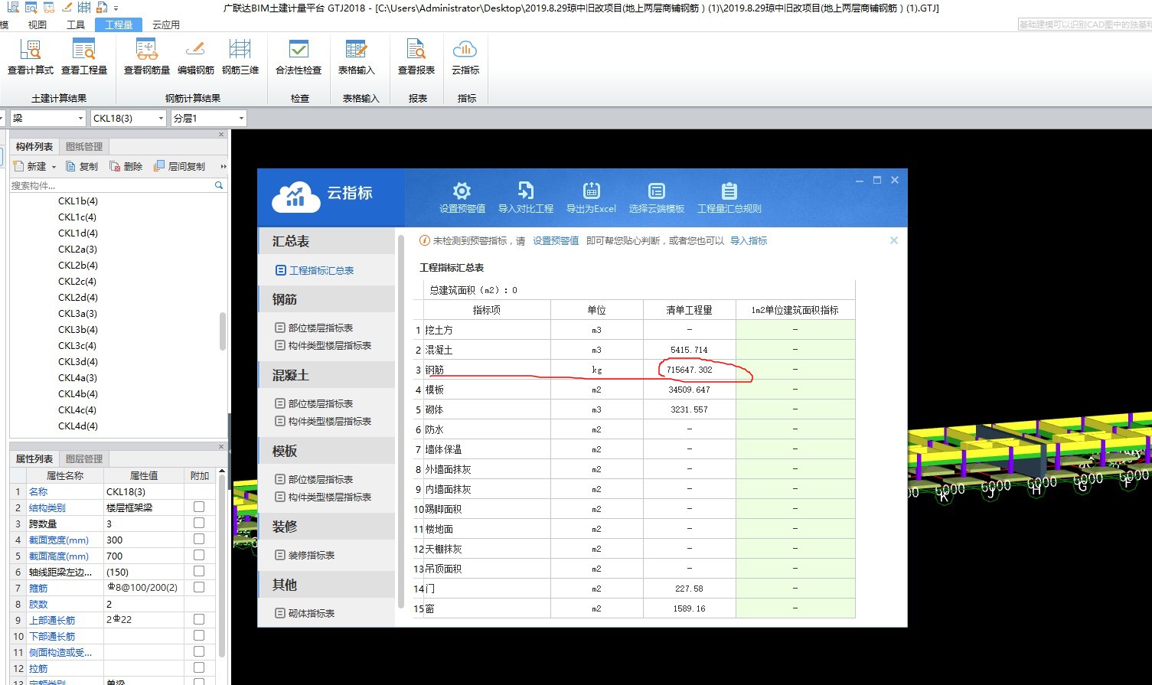
Task: Open 查看计算式 tool in ribbon
Action: point(31,57)
